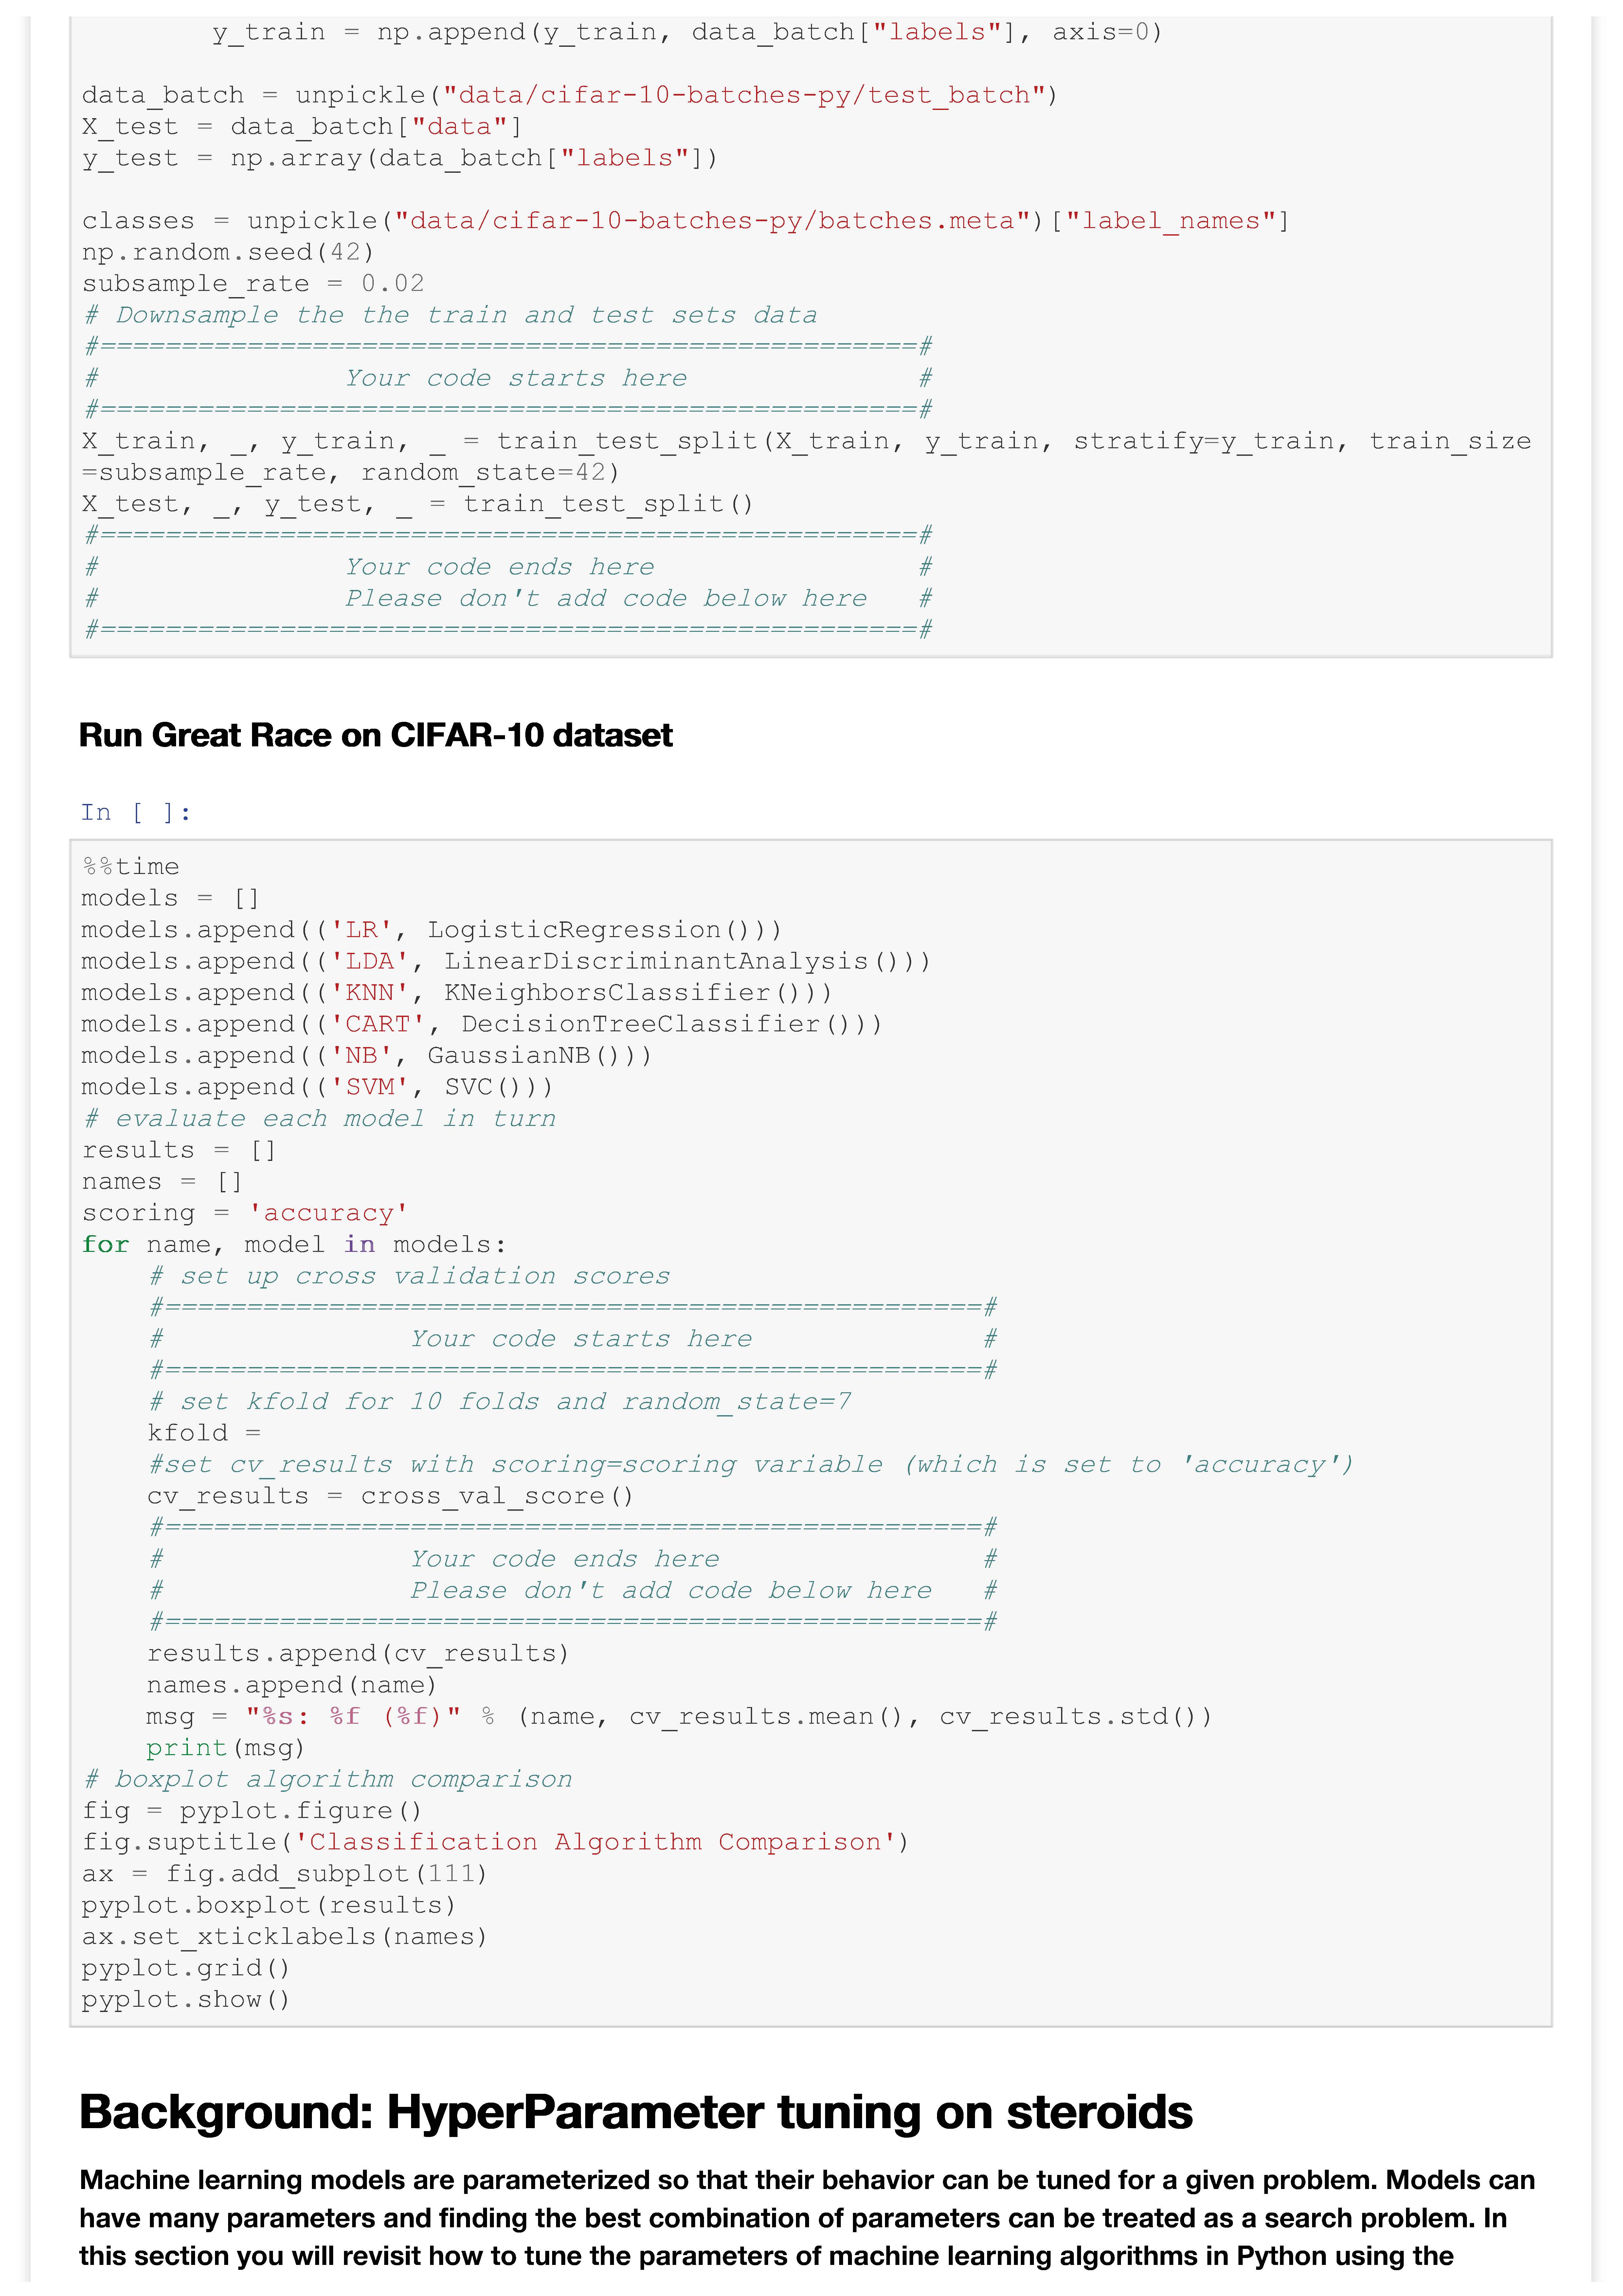
Task: Select the "subsample_rate = 0.02" line
Action: pyautogui.click(x=253, y=283)
